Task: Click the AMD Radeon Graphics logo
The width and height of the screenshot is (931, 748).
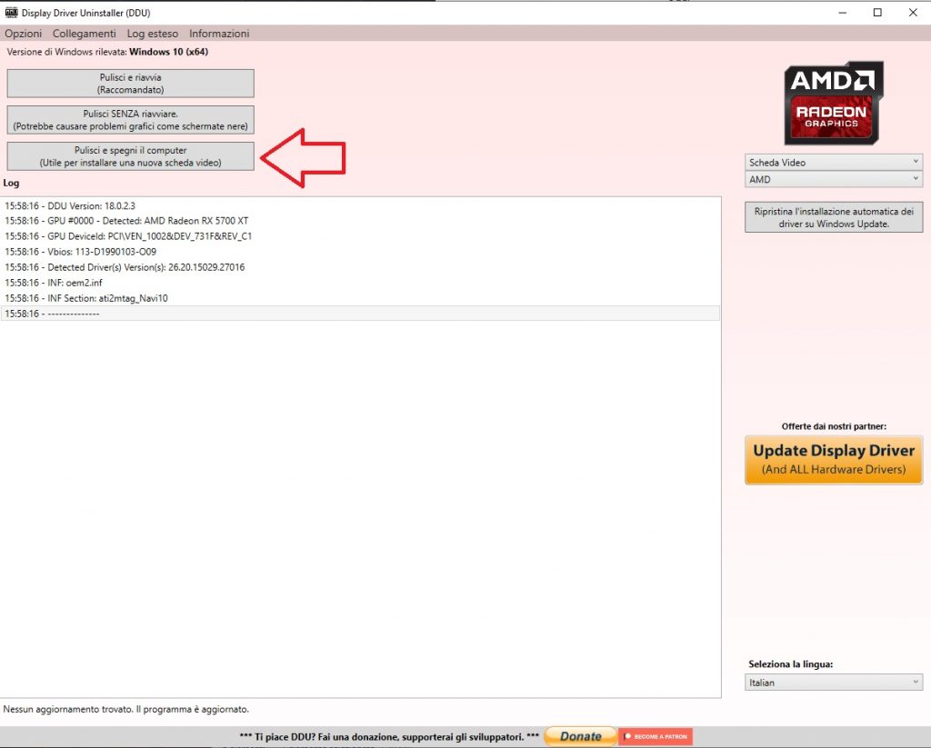Action: pyautogui.click(x=834, y=103)
